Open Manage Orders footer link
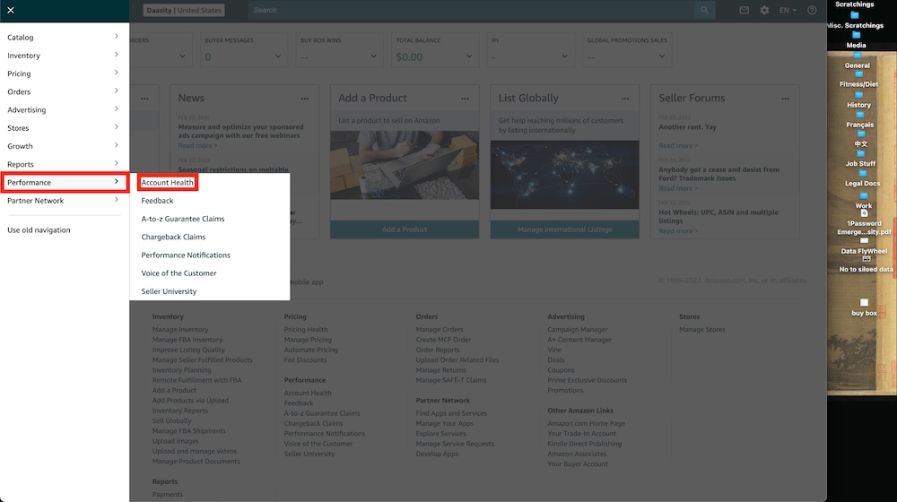897x502 pixels. pyautogui.click(x=440, y=329)
